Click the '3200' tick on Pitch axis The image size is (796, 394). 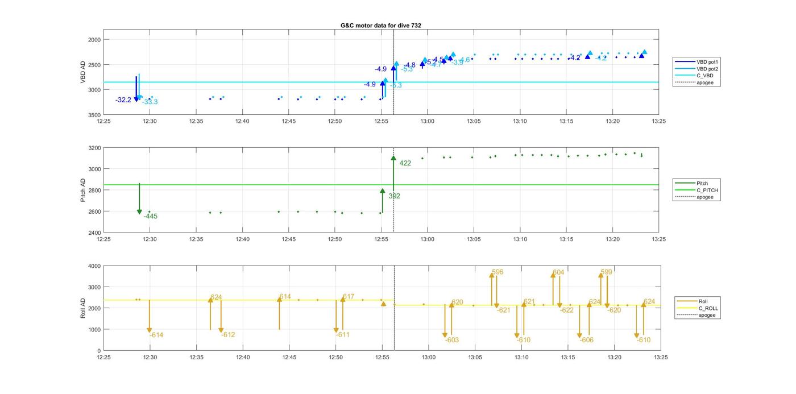coord(94,148)
